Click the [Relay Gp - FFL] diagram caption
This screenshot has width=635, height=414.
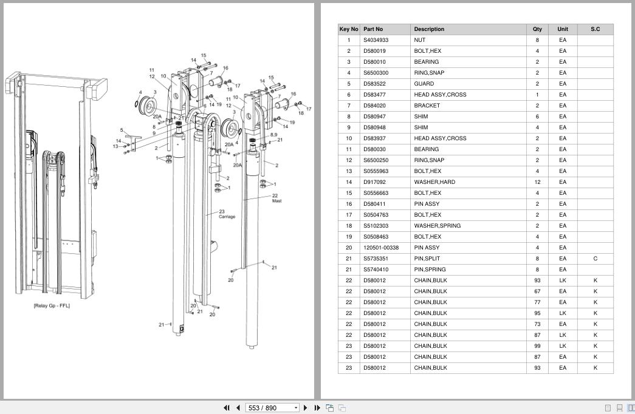pyautogui.click(x=52, y=306)
